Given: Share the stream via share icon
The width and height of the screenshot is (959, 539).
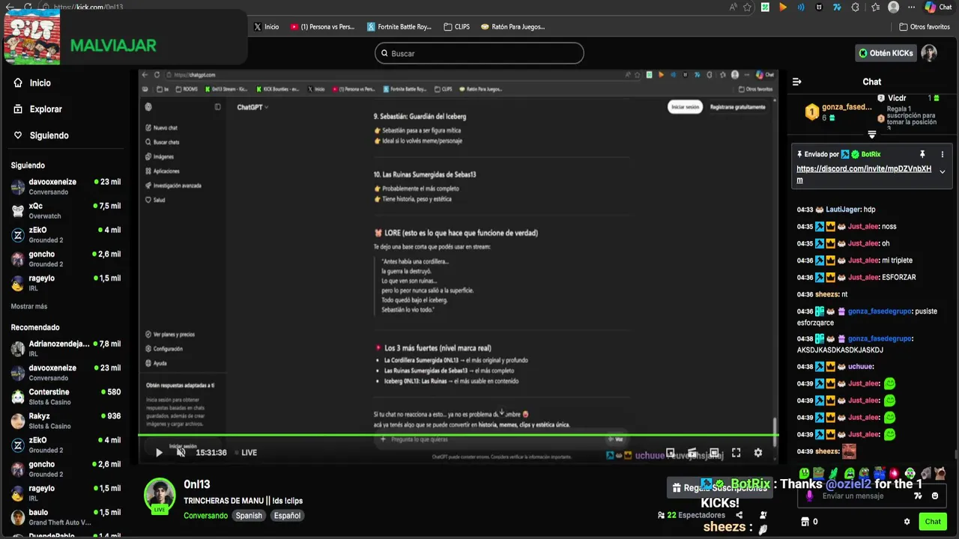Looking at the screenshot, I should [x=739, y=515].
